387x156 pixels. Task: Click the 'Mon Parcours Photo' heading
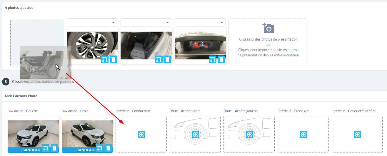coord(21,96)
